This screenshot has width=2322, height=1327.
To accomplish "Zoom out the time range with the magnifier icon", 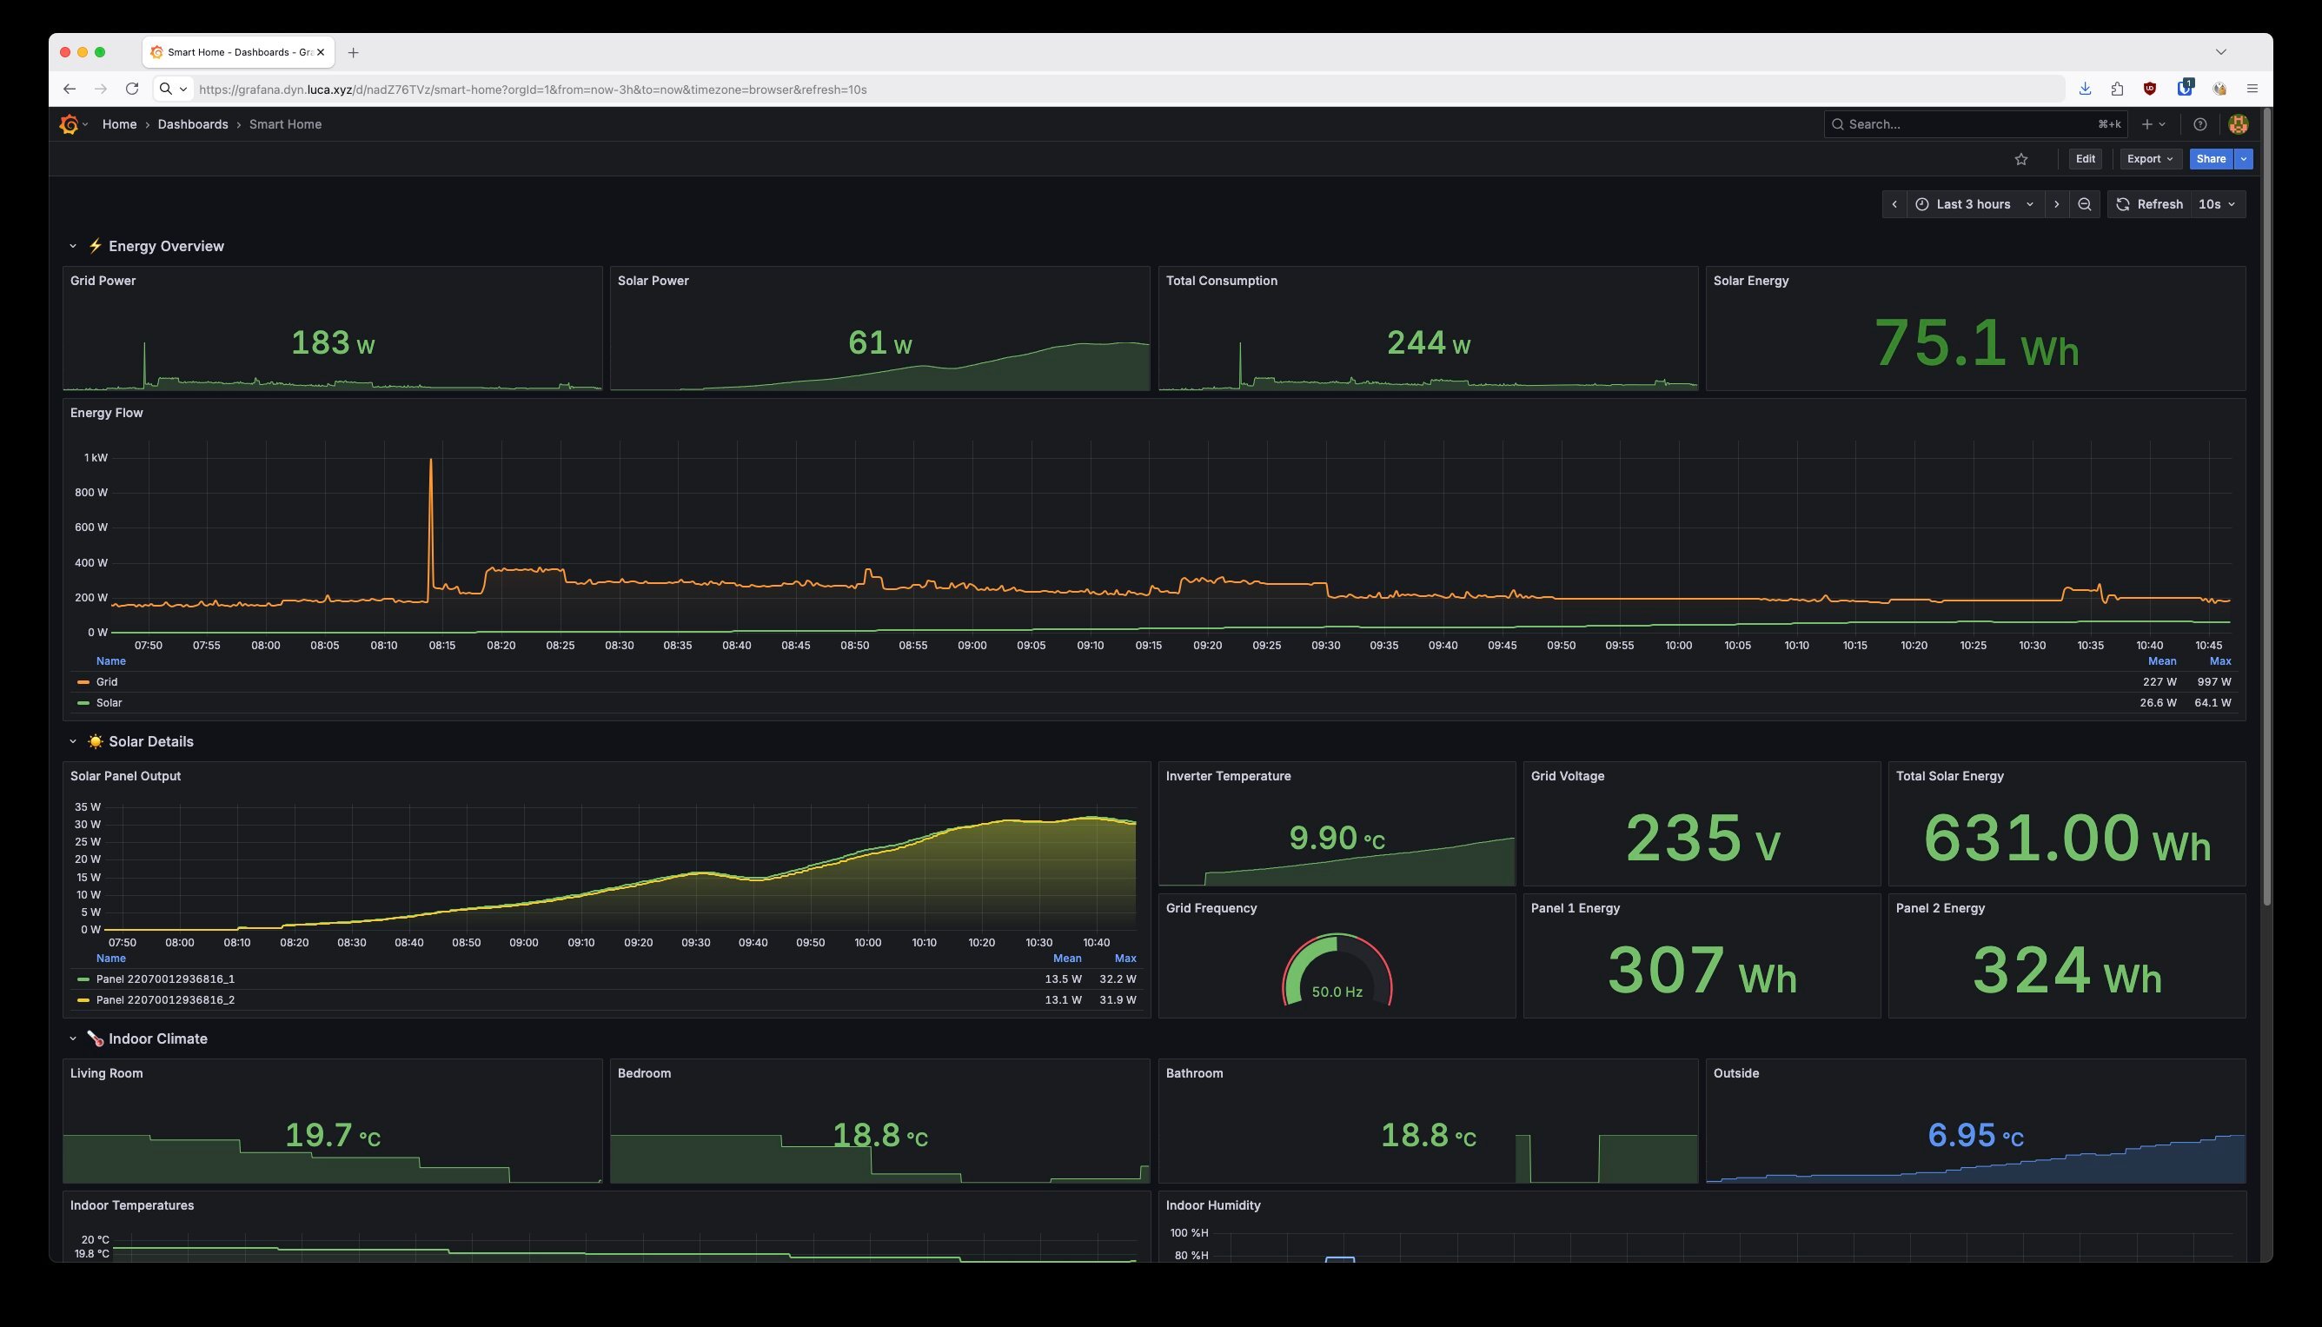I will click(2084, 203).
